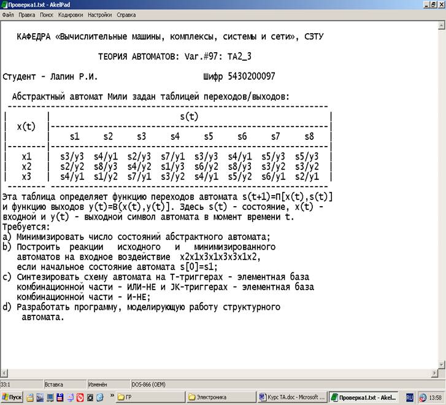
Task: Open the Настройки menu
Action: (x=99, y=15)
